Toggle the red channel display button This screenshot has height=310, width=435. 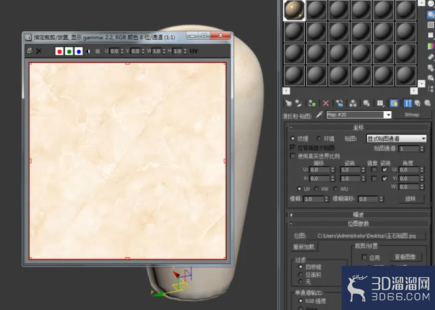(x=59, y=51)
